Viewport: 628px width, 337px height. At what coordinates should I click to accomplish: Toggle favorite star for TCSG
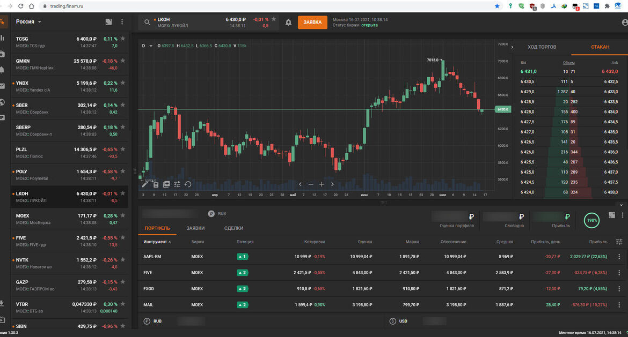[123, 39]
